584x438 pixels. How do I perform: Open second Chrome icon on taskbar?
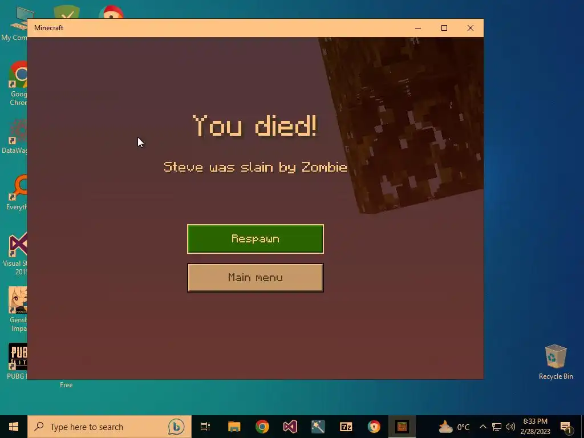374,427
